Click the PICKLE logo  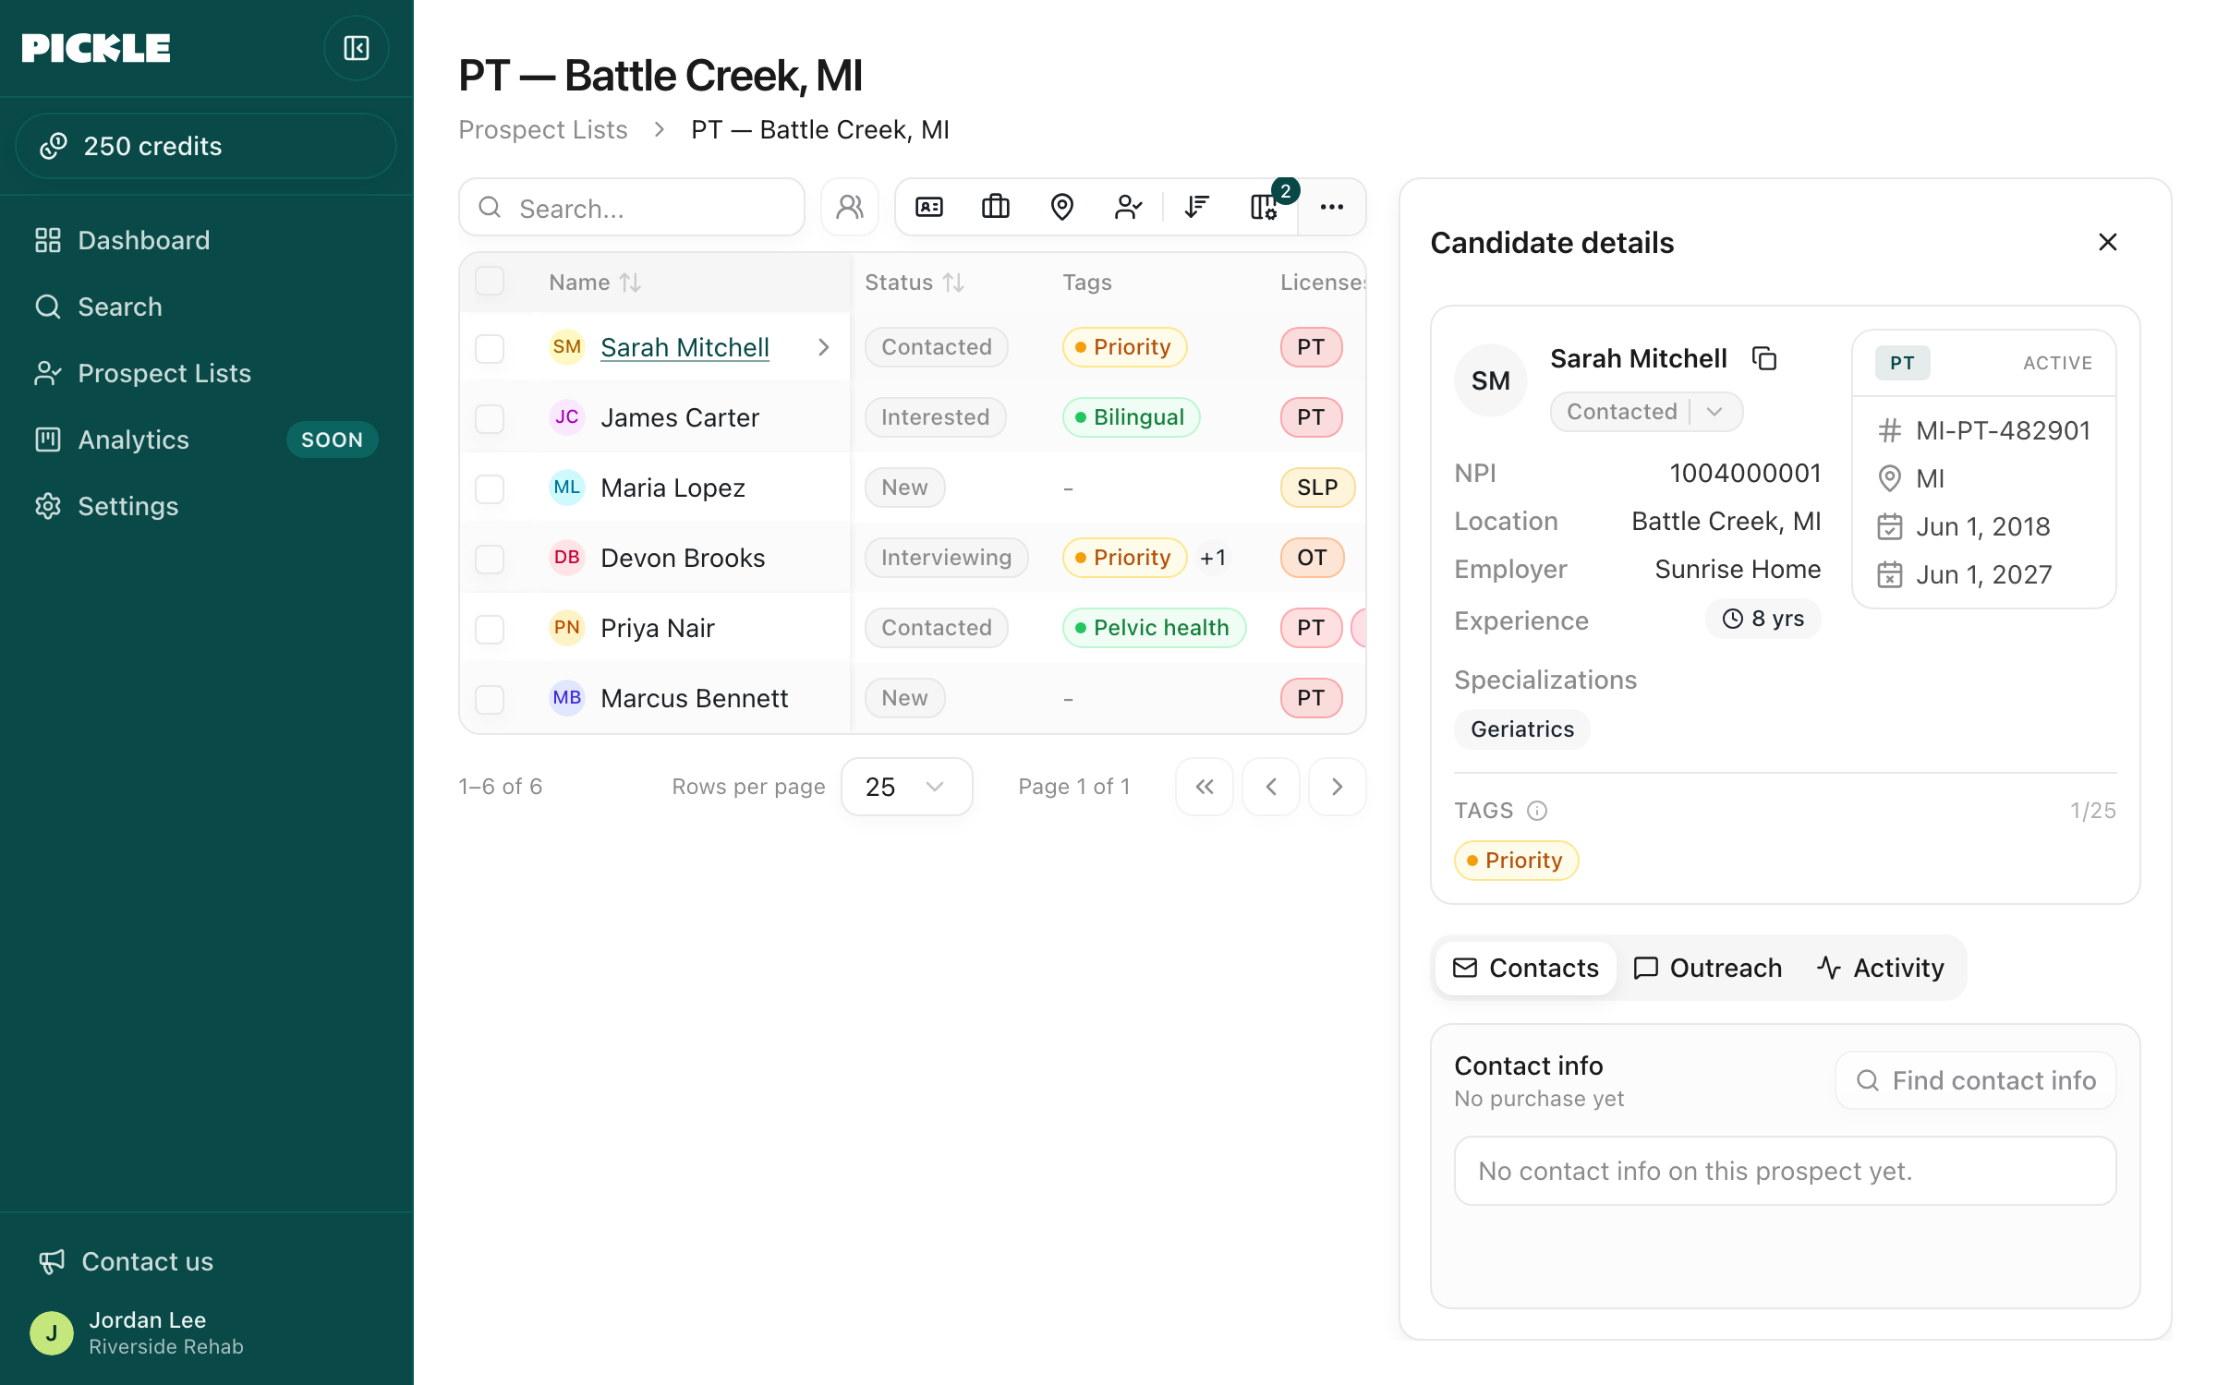coord(96,48)
